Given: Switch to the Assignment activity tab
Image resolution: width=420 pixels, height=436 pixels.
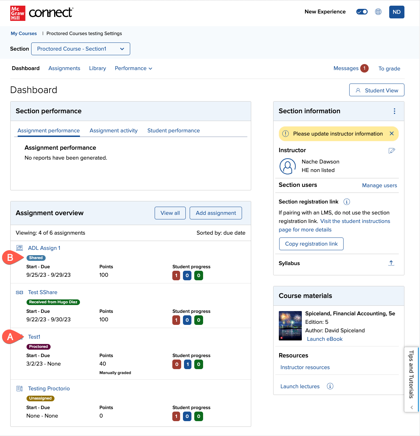Looking at the screenshot, I should coord(114,131).
